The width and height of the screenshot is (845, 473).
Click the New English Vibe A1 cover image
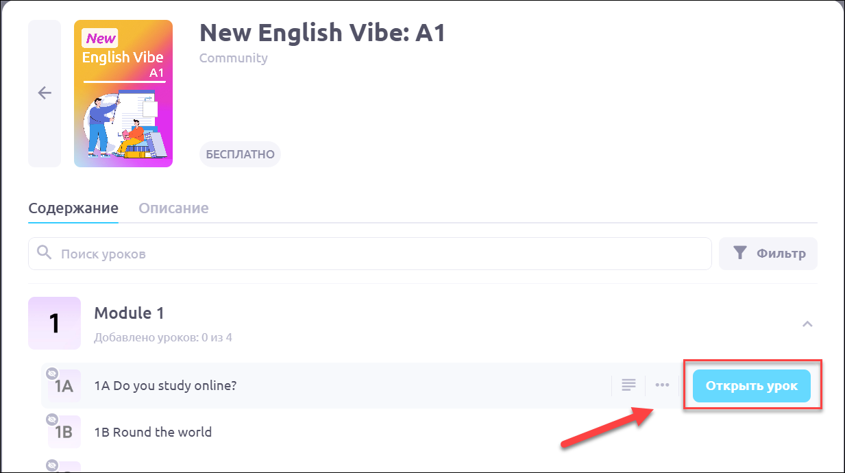coord(123,93)
